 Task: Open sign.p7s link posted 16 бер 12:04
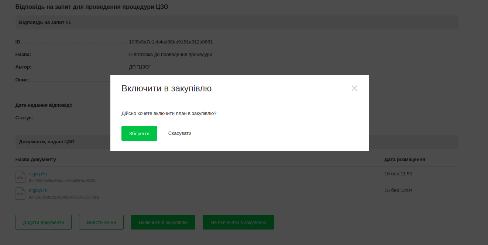tap(38, 190)
